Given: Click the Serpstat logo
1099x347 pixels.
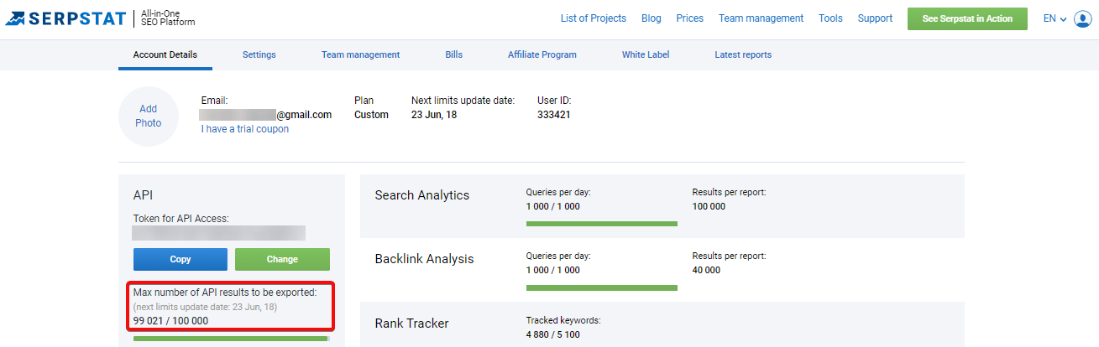Looking at the screenshot, I should pyautogui.click(x=65, y=18).
